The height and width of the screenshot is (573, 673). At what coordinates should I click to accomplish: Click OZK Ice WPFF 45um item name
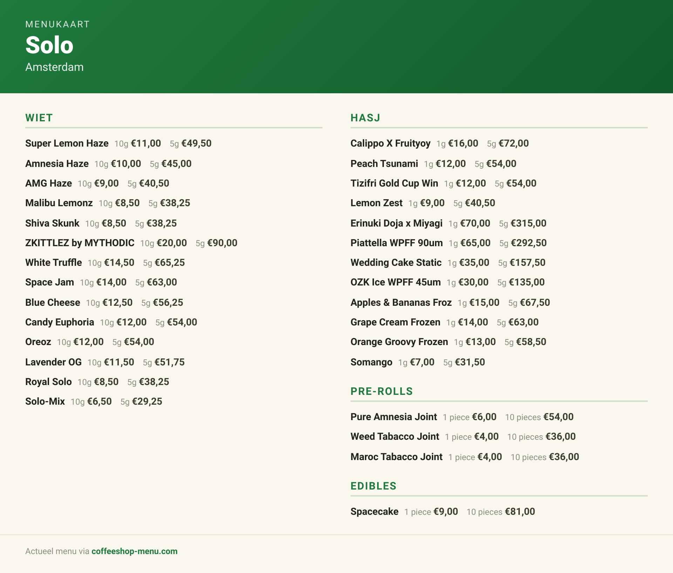(395, 282)
